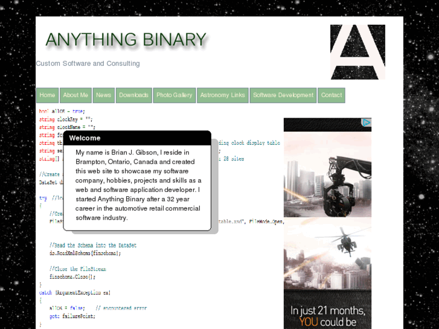The height and width of the screenshot is (329, 439).
Task: Click the ANYTHING BINARY site title
Action: pos(126,39)
